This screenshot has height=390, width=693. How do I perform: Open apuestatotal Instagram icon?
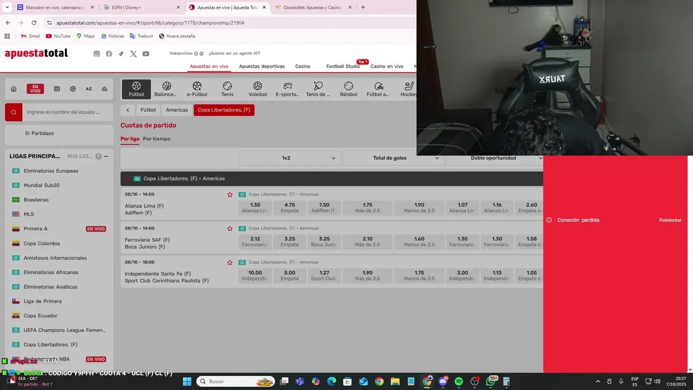point(96,54)
